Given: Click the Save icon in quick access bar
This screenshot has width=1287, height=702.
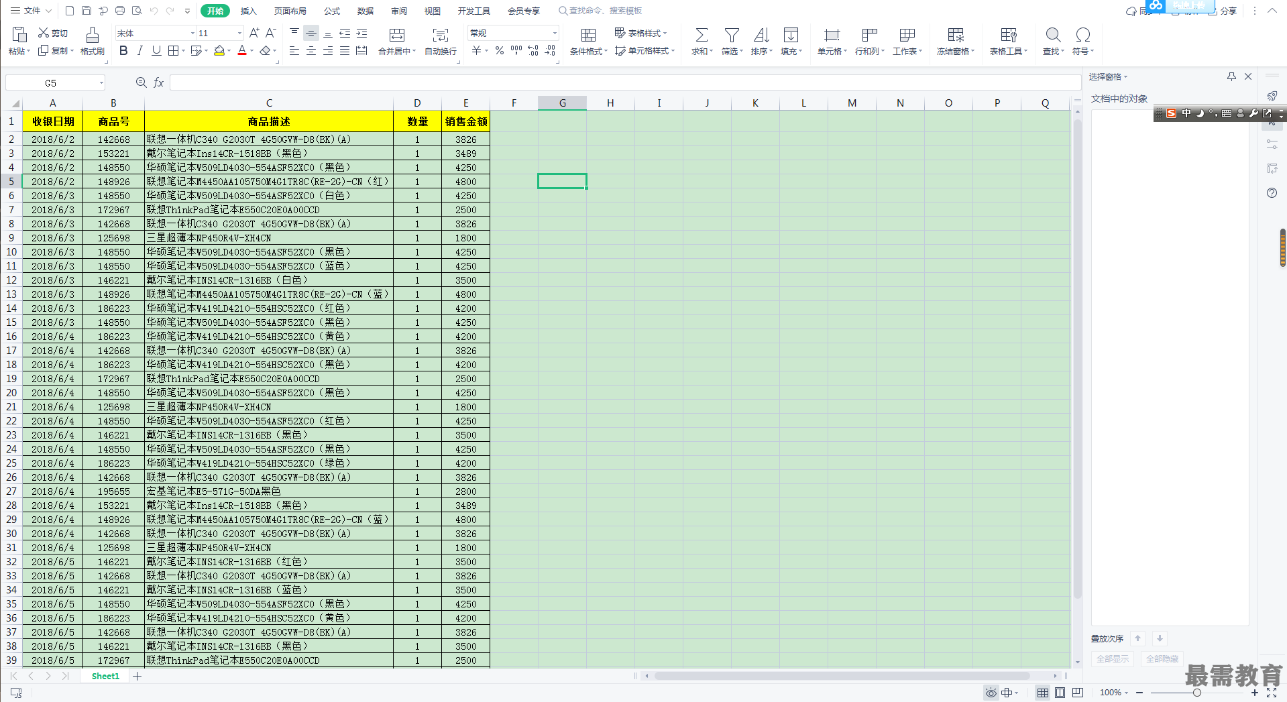Looking at the screenshot, I should point(86,11).
